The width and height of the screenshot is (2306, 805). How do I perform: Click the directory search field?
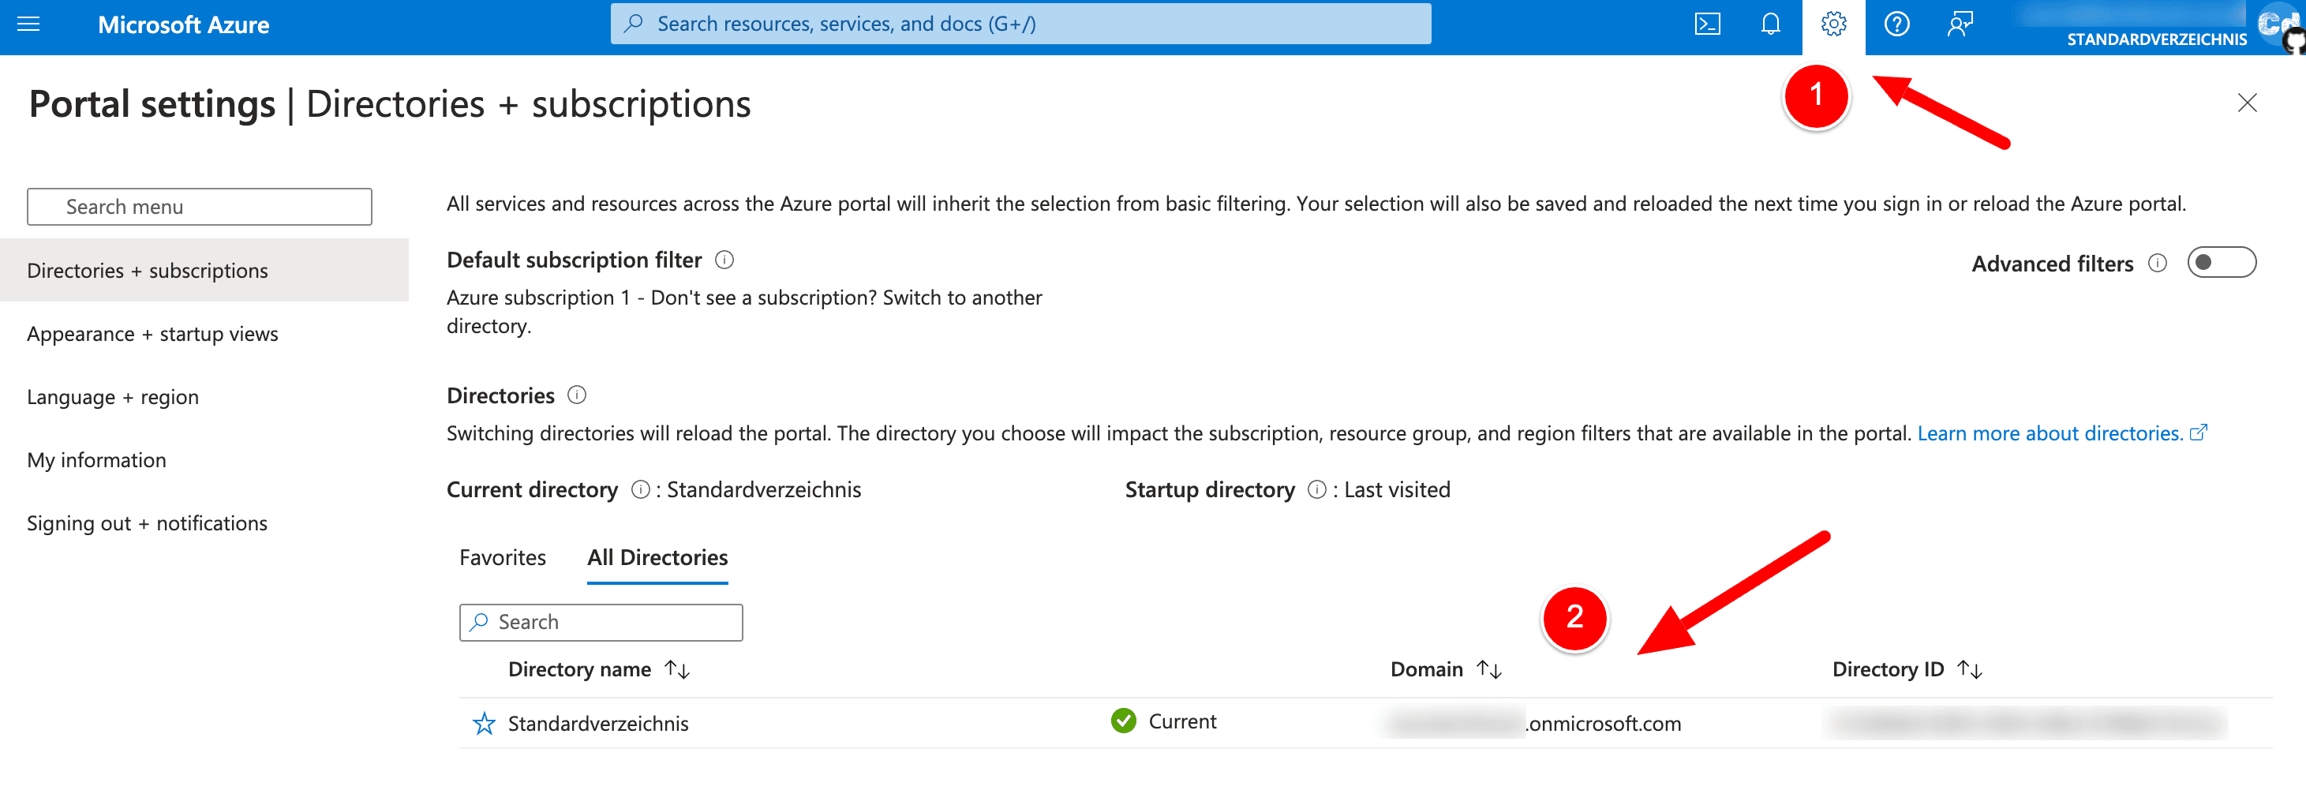(600, 621)
